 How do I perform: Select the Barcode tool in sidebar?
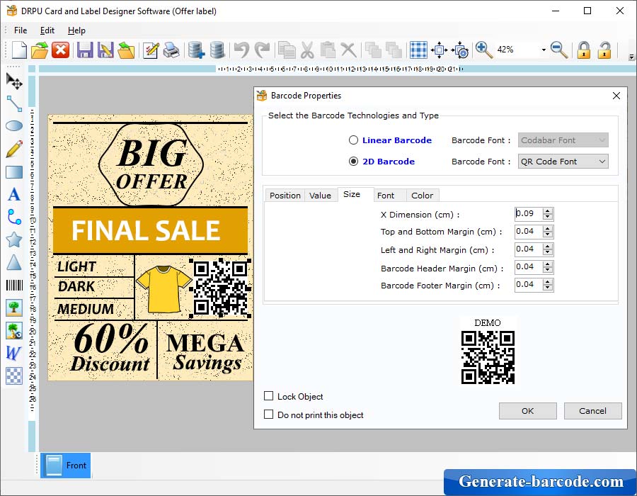pyautogui.click(x=14, y=285)
